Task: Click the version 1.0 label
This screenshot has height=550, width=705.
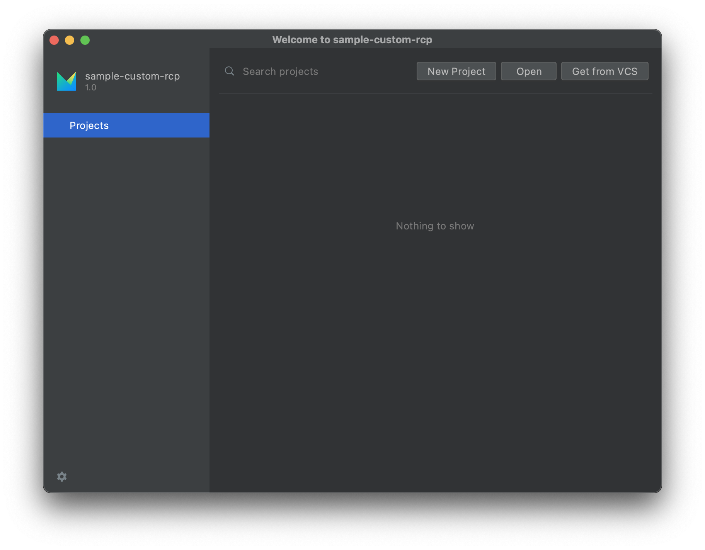Action: point(91,88)
